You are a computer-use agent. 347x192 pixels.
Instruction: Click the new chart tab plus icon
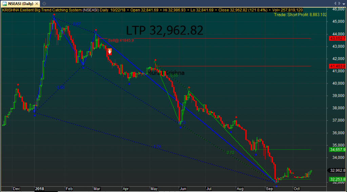[x=44, y=3]
